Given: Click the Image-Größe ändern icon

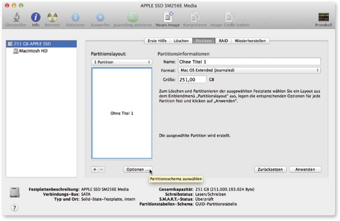Looking at the screenshot, I should click(229, 17).
